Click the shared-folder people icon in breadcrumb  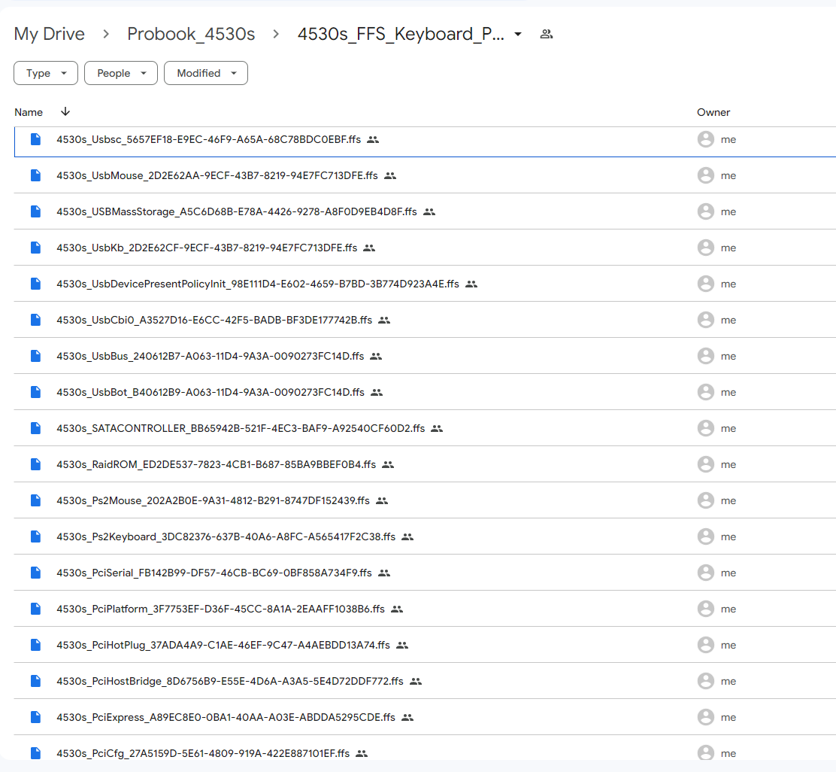coord(547,34)
